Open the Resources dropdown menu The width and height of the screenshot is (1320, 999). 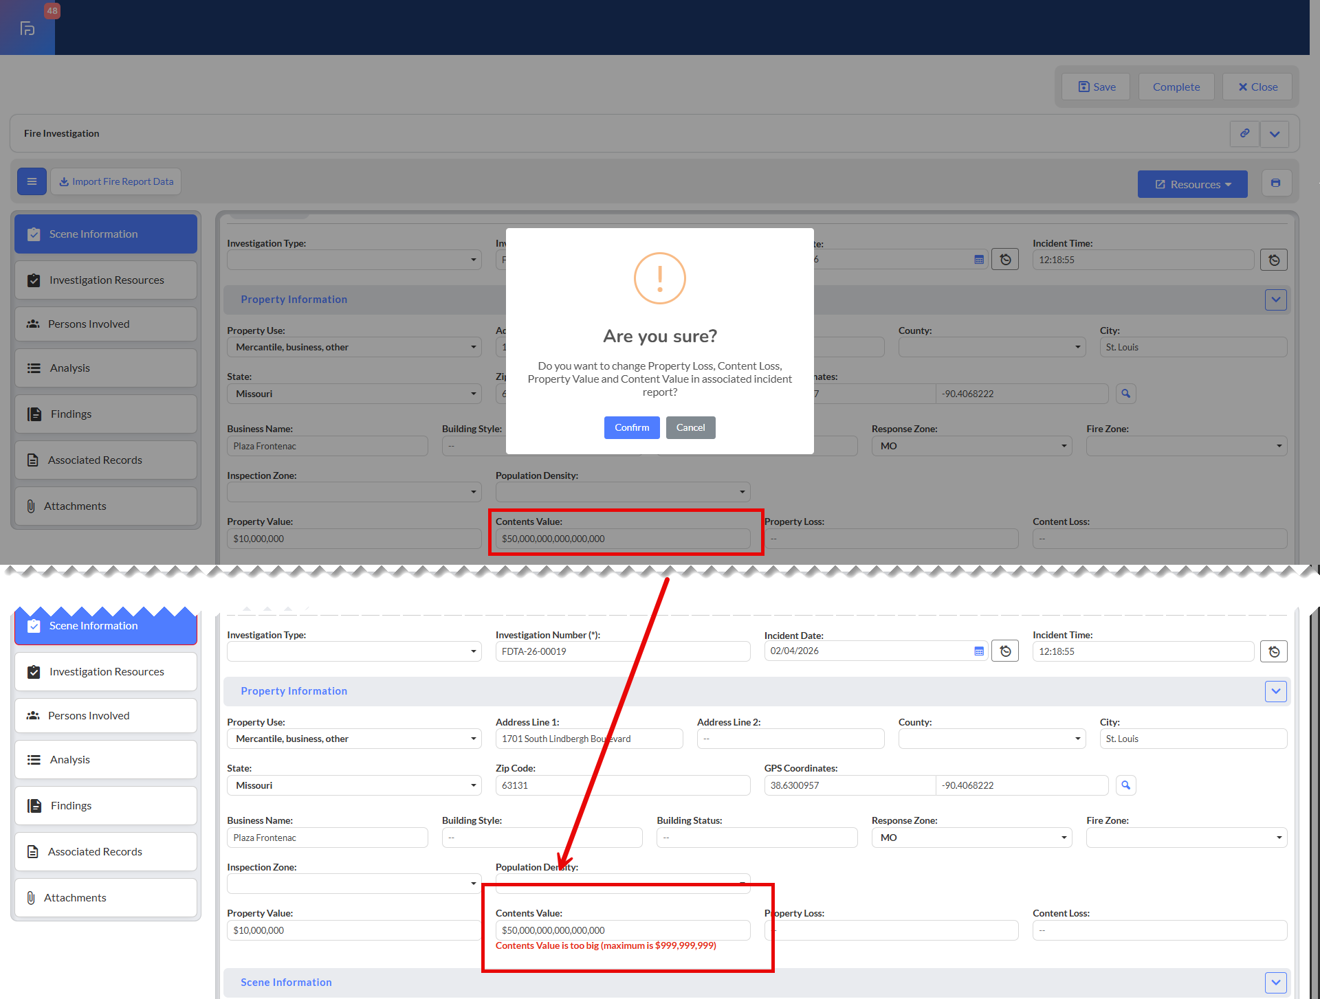click(1192, 184)
